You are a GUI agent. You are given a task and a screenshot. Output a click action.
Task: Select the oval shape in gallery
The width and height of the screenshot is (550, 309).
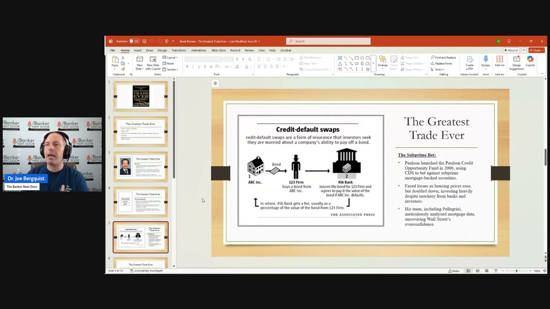click(362, 58)
